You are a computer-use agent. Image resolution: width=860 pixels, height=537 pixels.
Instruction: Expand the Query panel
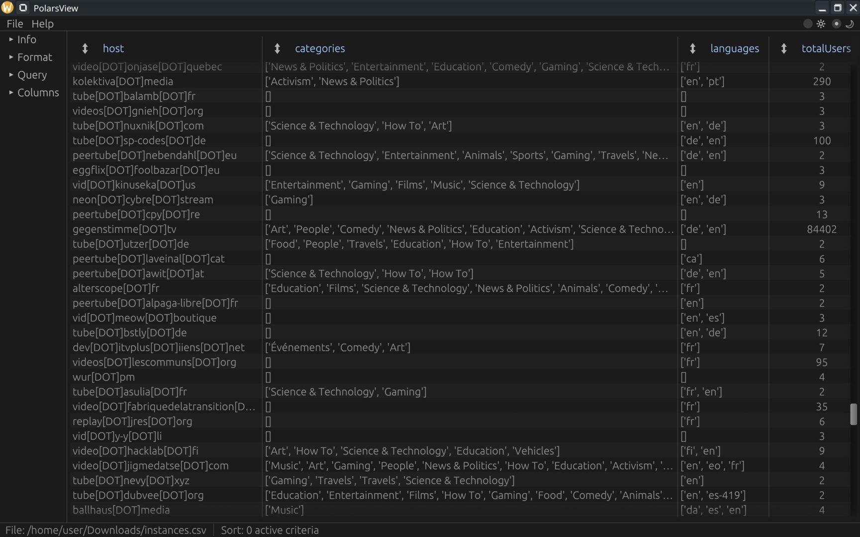(x=28, y=75)
